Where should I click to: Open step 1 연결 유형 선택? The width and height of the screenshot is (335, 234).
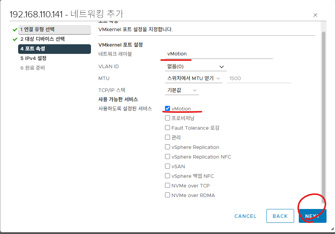point(54,29)
